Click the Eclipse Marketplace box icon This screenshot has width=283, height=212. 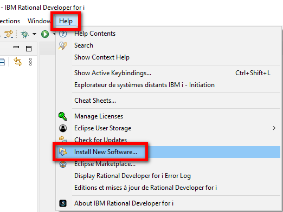click(63, 164)
